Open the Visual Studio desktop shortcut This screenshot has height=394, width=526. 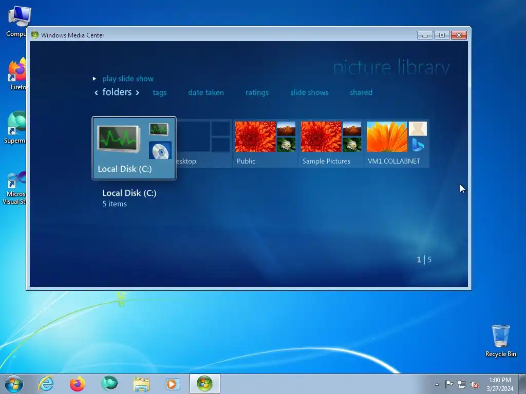(x=14, y=188)
